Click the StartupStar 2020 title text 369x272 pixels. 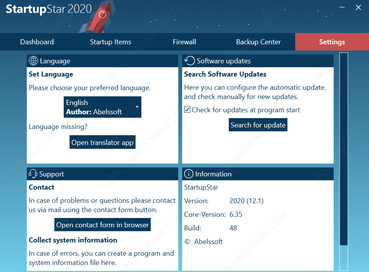pyautogui.click(x=49, y=9)
